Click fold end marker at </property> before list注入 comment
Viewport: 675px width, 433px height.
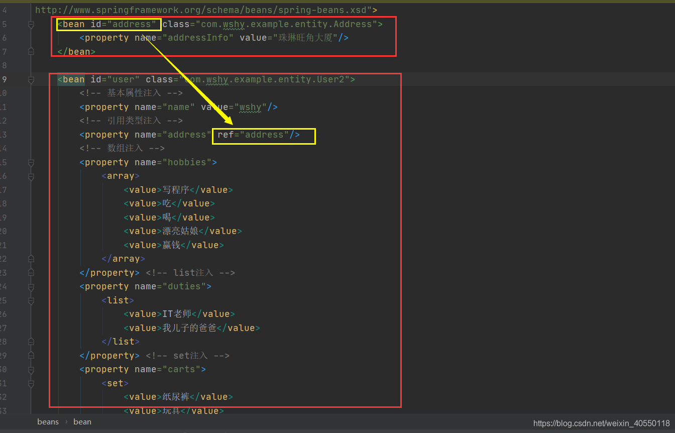(x=31, y=273)
